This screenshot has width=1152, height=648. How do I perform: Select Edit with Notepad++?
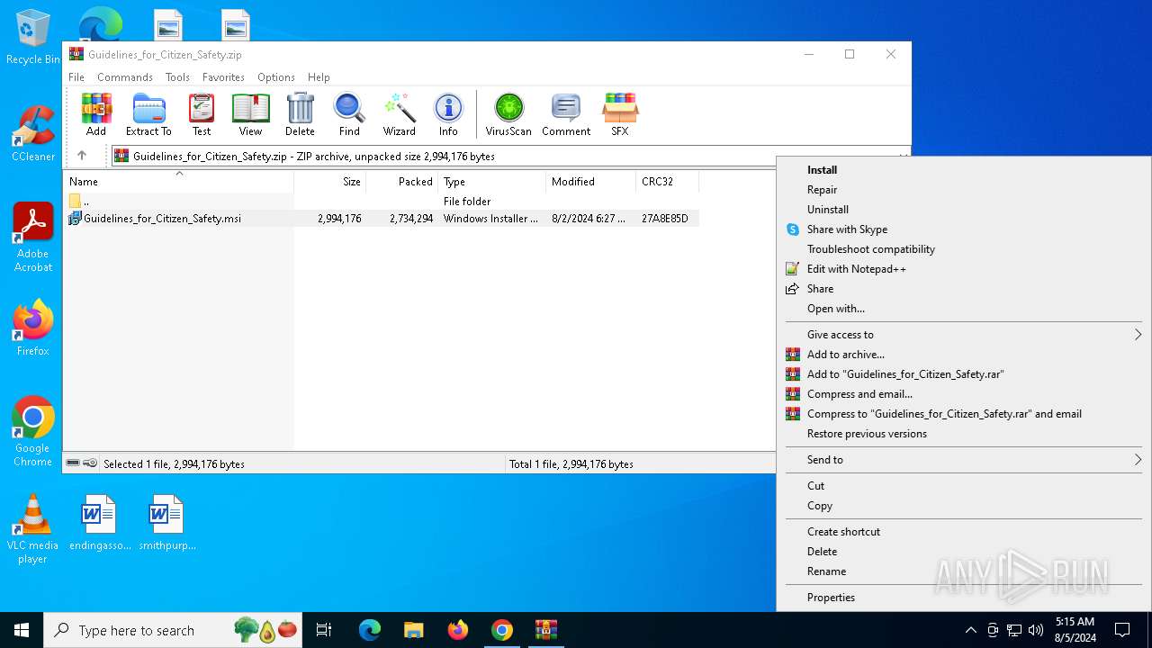point(963,269)
